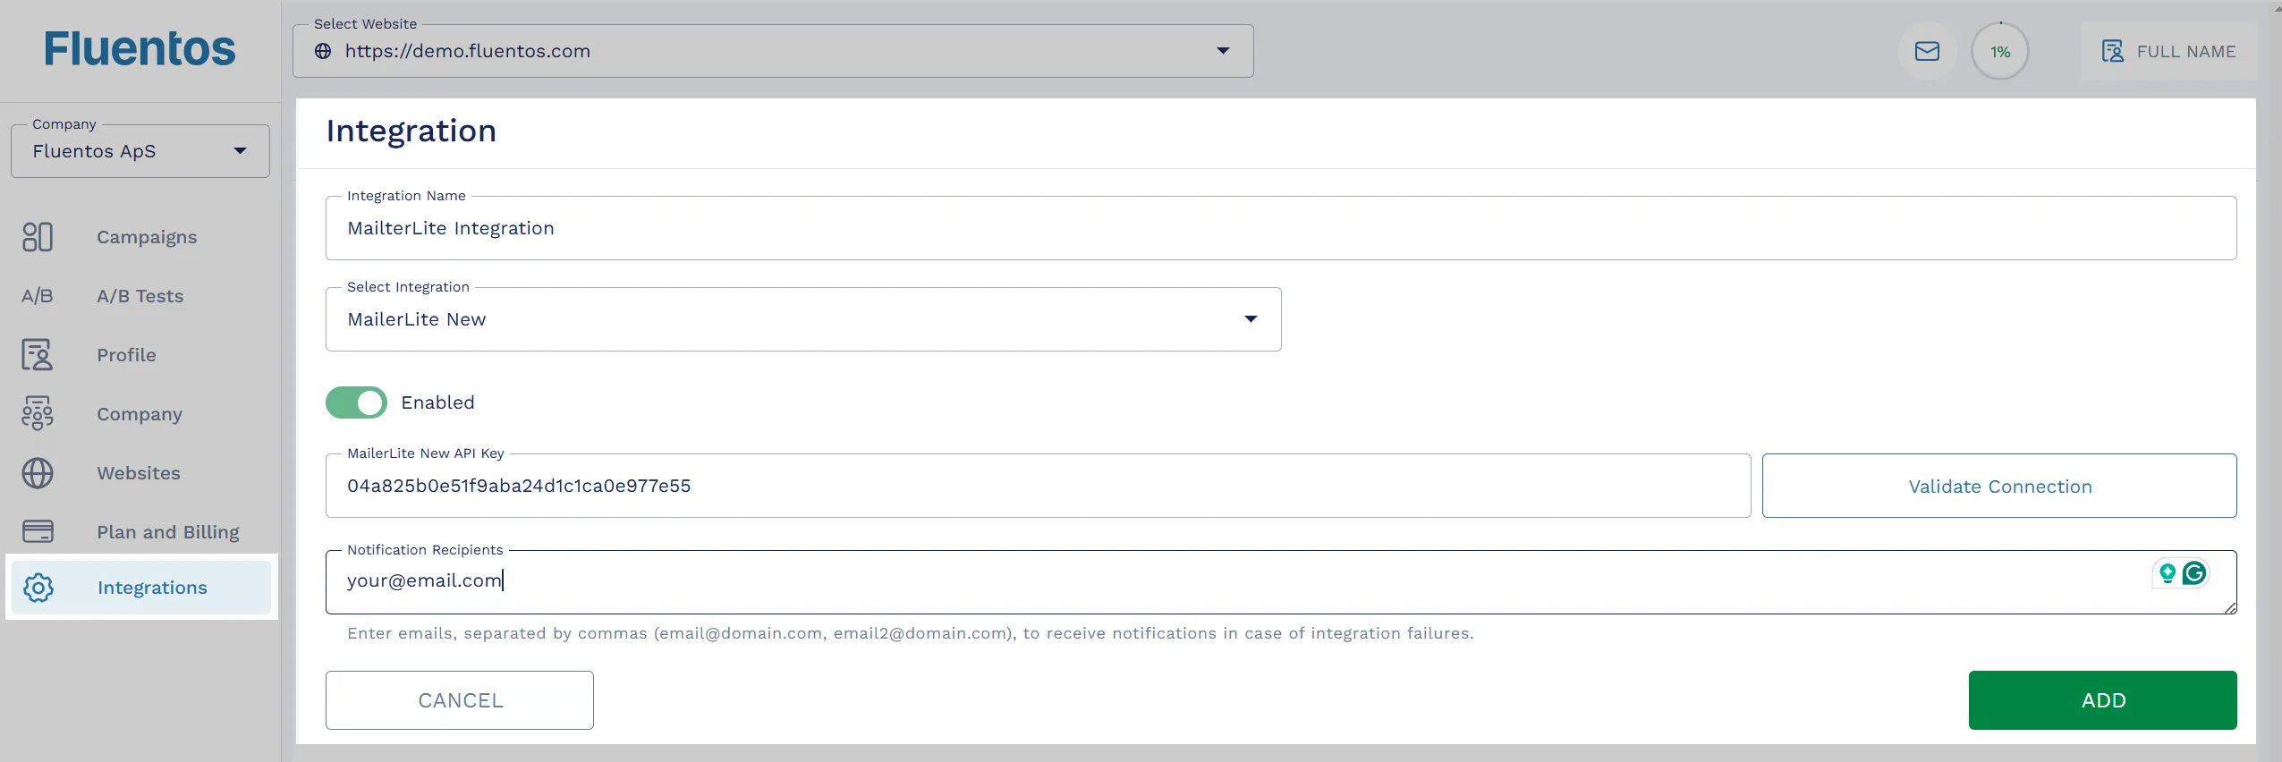Click the Enabled label text

pyautogui.click(x=437, y=402)
